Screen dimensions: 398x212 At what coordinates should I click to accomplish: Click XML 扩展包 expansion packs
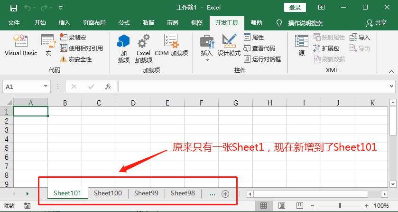(326, 48)
